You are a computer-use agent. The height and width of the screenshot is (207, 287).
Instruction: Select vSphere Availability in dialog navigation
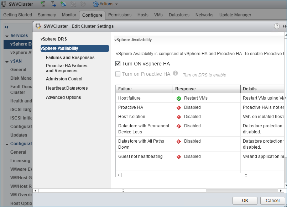tap(75, 48)
